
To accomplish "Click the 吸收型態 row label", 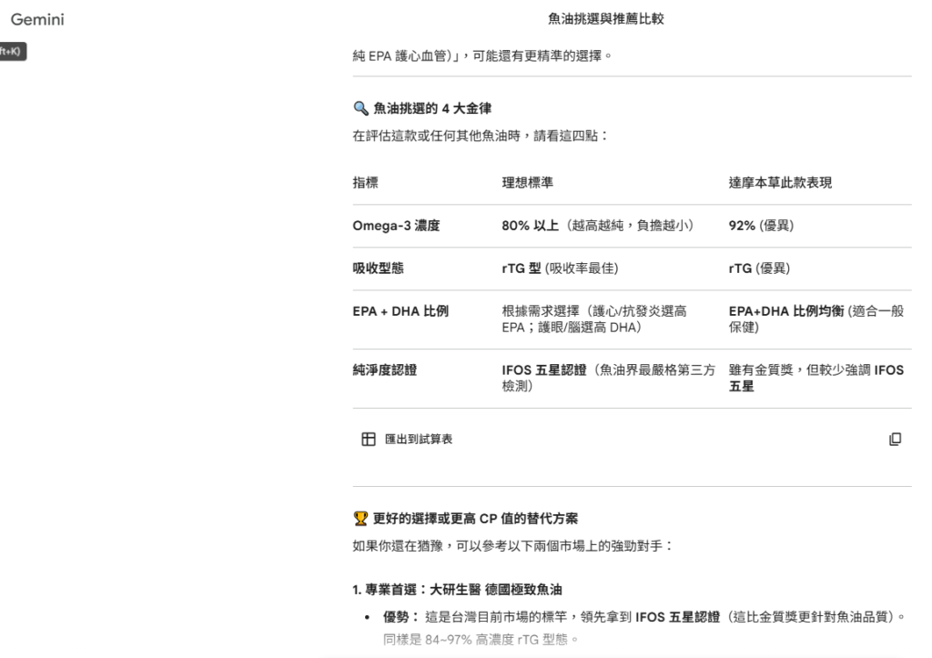I will 378,268.
